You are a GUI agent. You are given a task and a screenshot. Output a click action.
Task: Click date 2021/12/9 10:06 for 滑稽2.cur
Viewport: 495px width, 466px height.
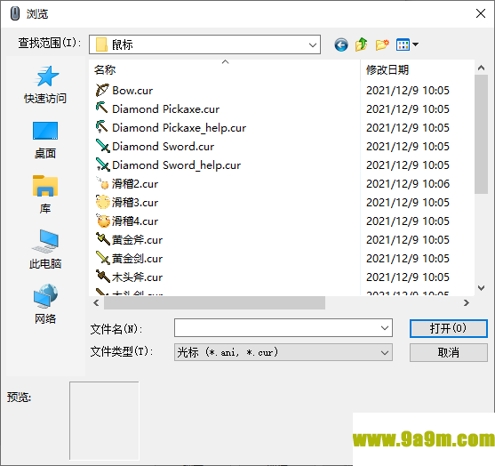point(408,183)
